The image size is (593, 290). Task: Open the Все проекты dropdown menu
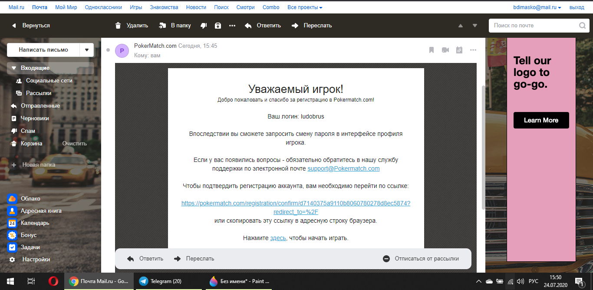pyautogui.click(x=305, y=7)
